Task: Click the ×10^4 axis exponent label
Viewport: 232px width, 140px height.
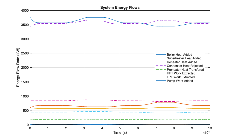Action: coord(206,132)
